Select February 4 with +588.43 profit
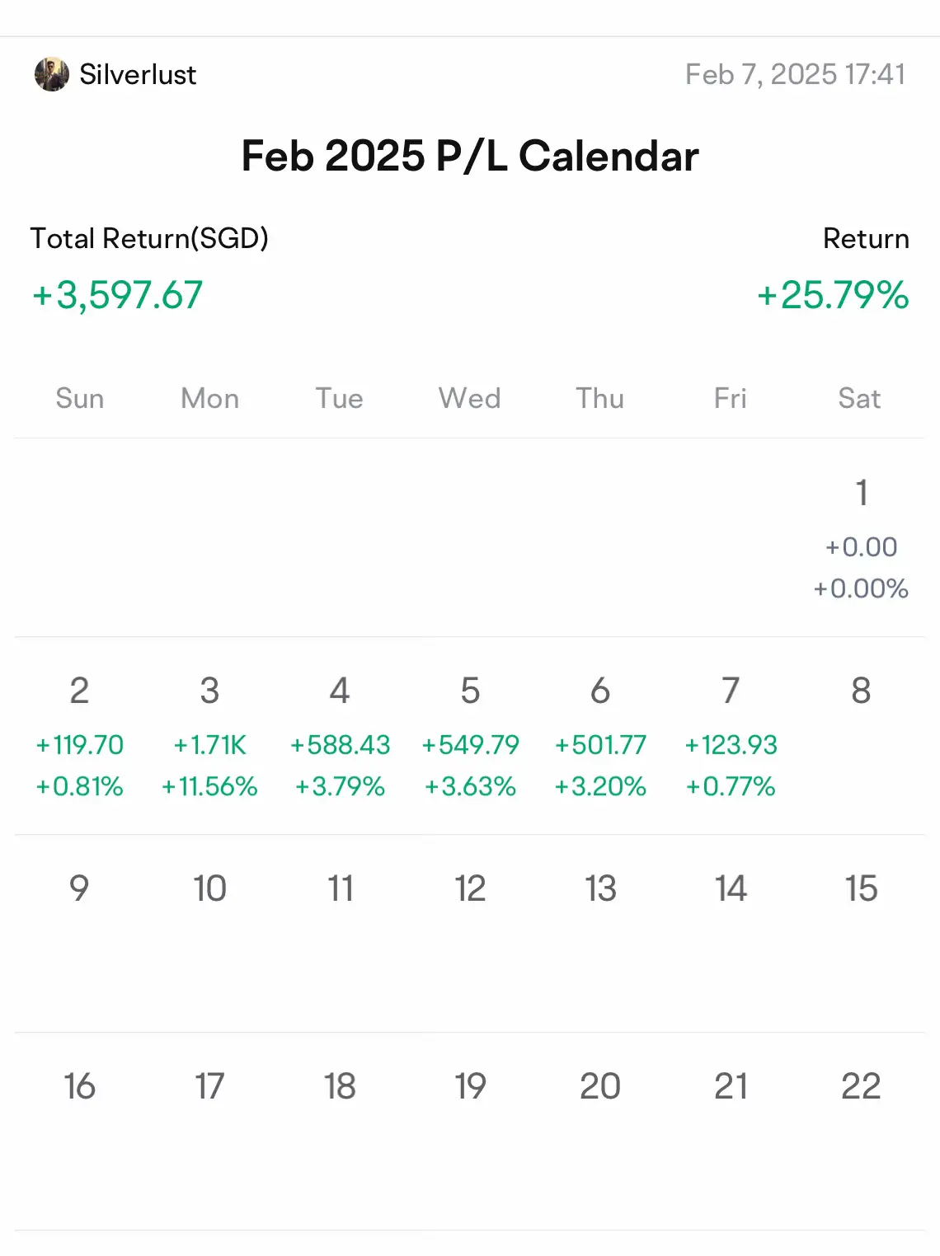 [x=340, y=736]
